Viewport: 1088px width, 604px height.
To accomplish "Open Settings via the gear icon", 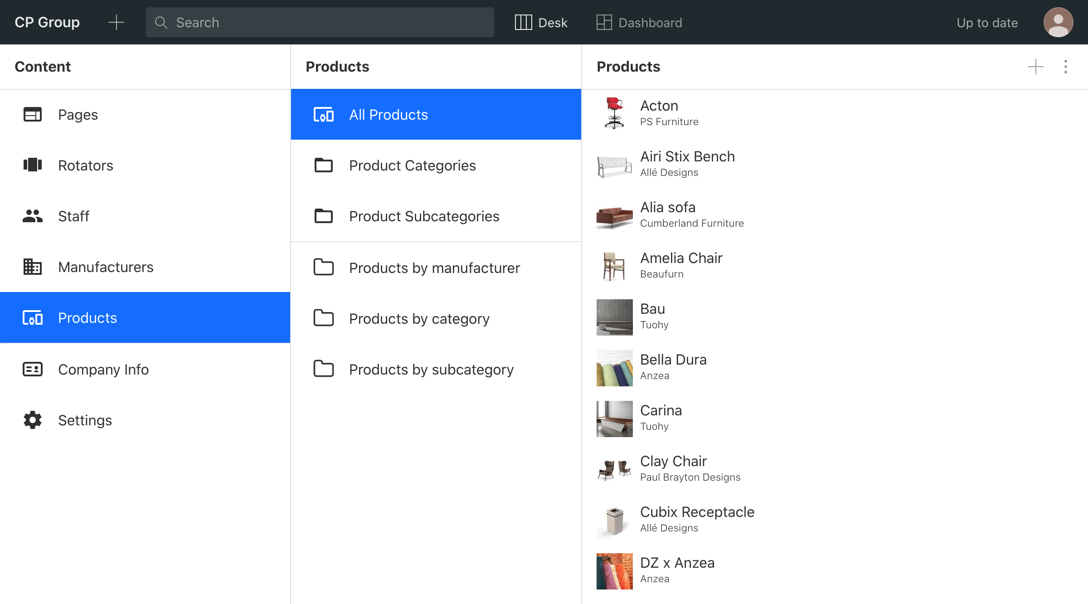I will (x=33, y=420).
